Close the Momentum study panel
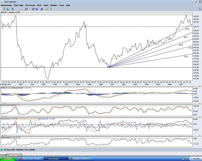202x161 pixels. tap(200, 117)
